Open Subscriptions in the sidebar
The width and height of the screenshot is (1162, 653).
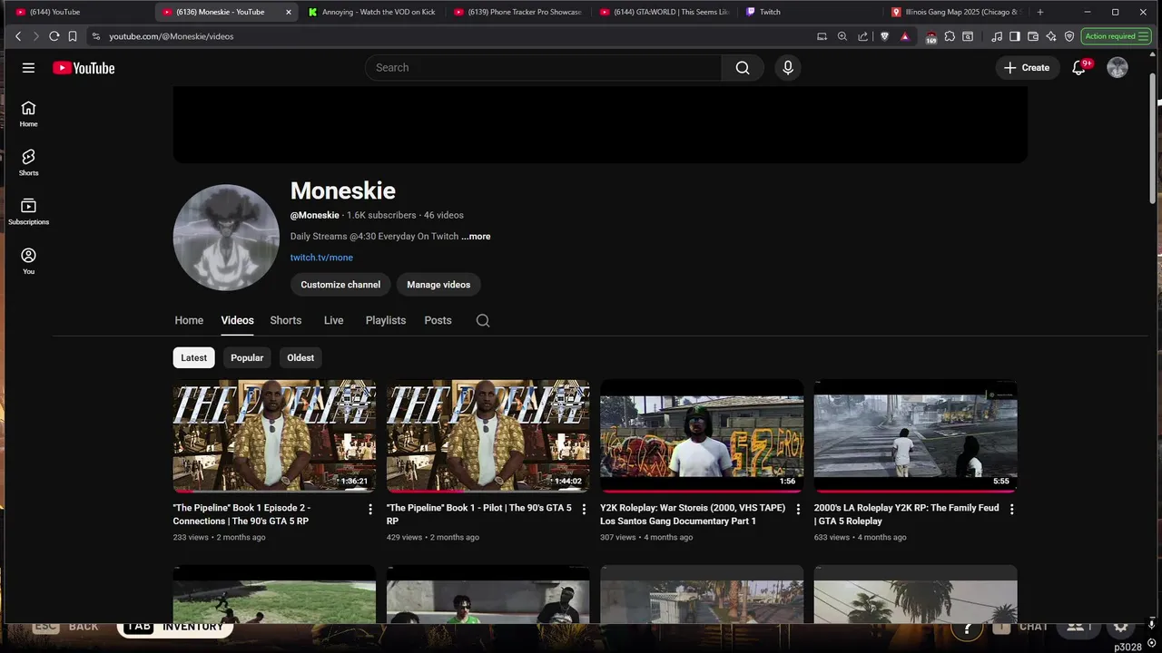[x=28, y=211]
